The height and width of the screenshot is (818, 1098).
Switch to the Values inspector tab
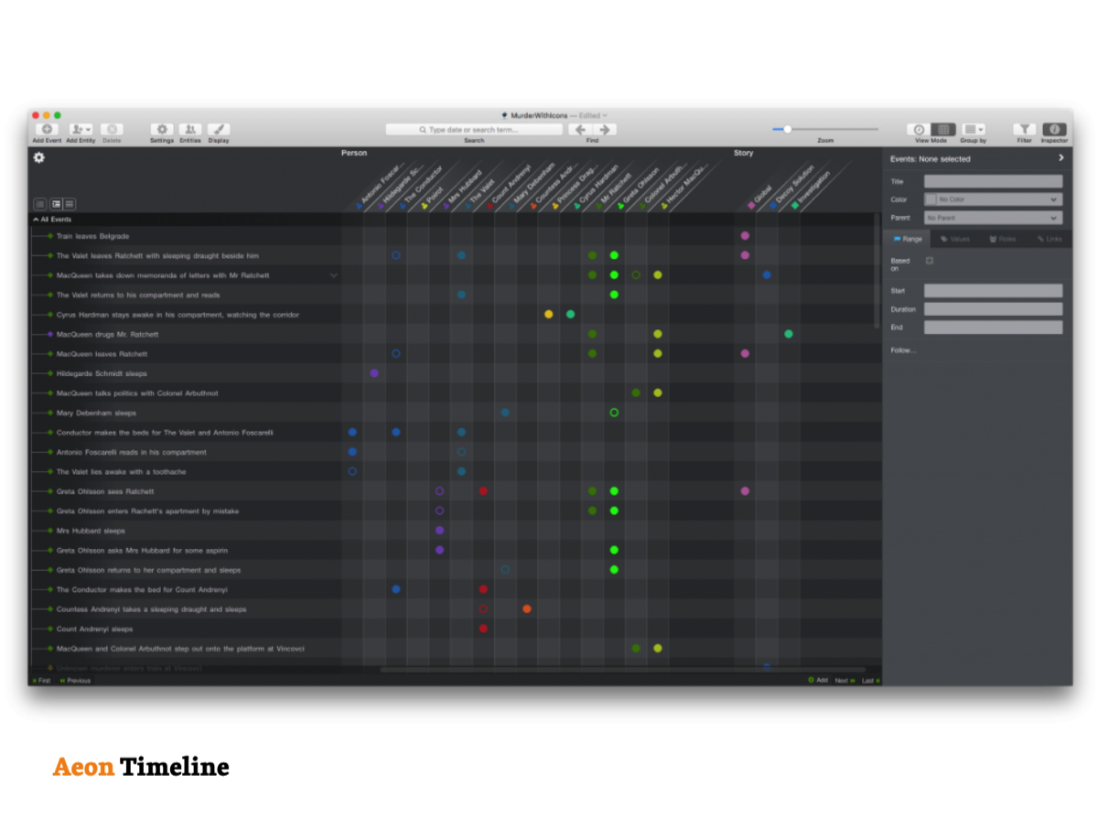tap(955, 239)
